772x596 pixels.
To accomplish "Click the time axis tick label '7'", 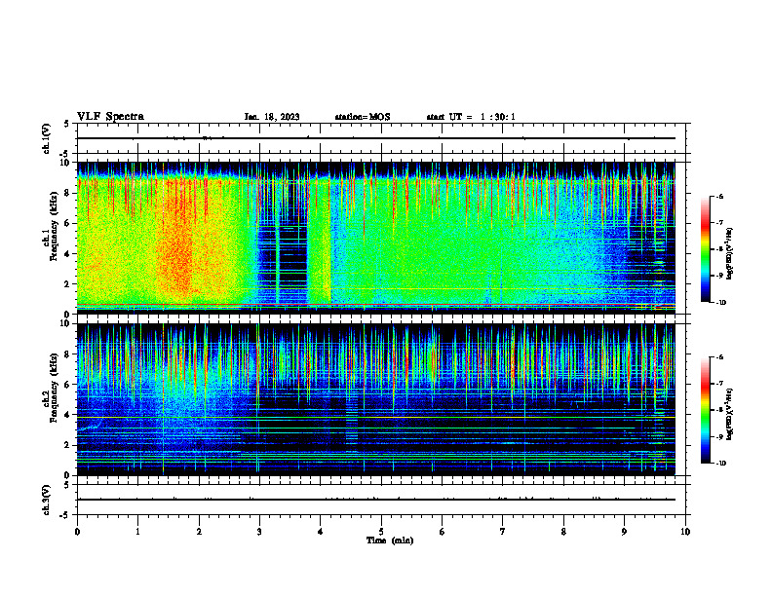I will (x=503, y=532).
